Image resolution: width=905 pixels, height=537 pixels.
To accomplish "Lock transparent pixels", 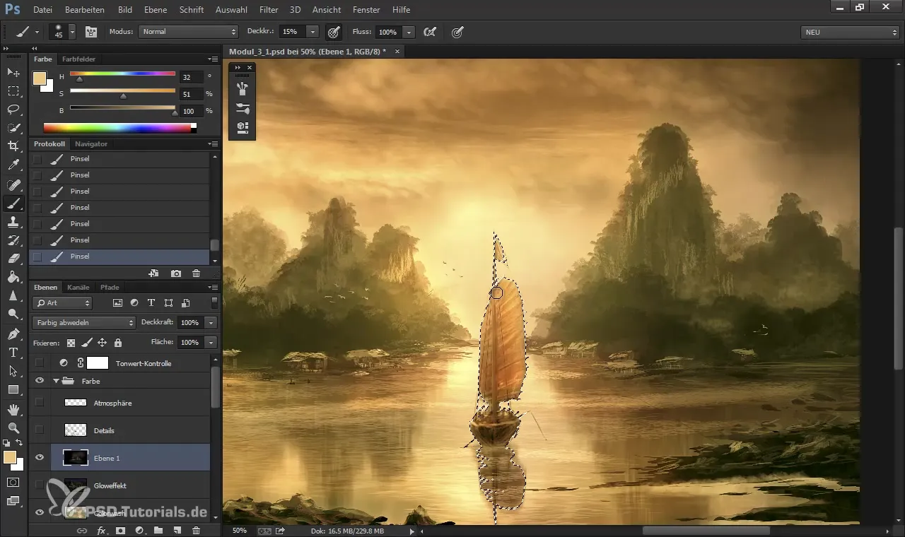I will click(x=71, y=343).
